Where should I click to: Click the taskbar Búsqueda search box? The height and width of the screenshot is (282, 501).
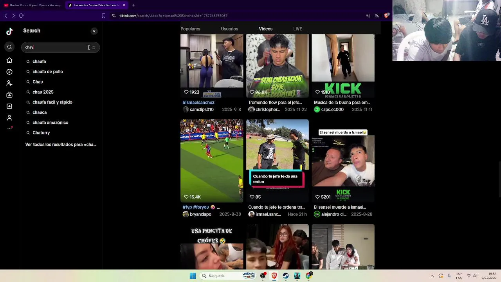click(x=229, y=276)
